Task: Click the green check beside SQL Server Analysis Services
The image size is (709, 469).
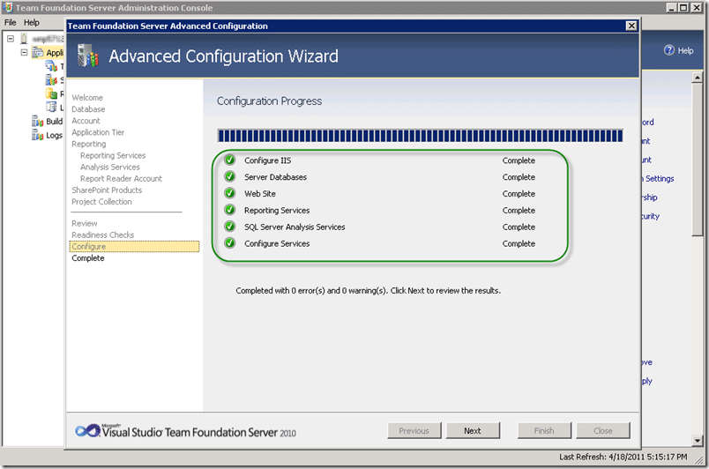Action: coord(229,227)
